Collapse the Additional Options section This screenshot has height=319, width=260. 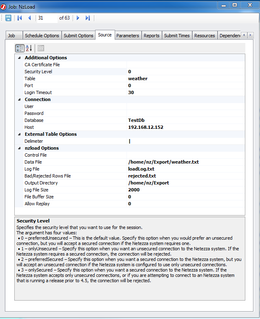coord(19,58)
